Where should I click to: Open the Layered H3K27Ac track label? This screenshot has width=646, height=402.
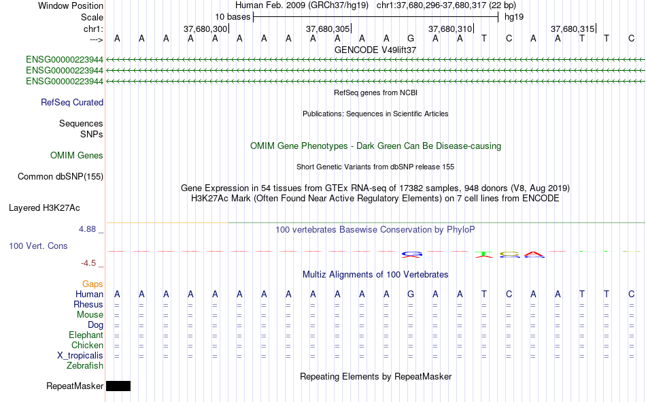tap(44, 208)
